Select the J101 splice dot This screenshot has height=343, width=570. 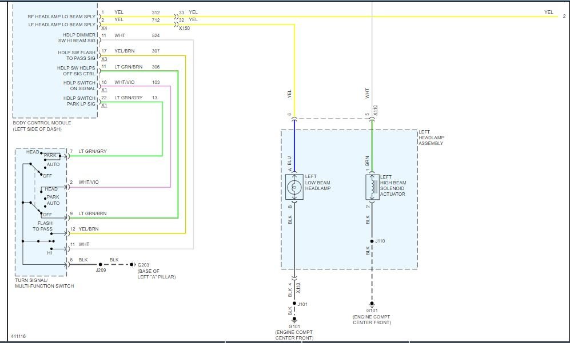pyautogui.click(x=294, y=304)
